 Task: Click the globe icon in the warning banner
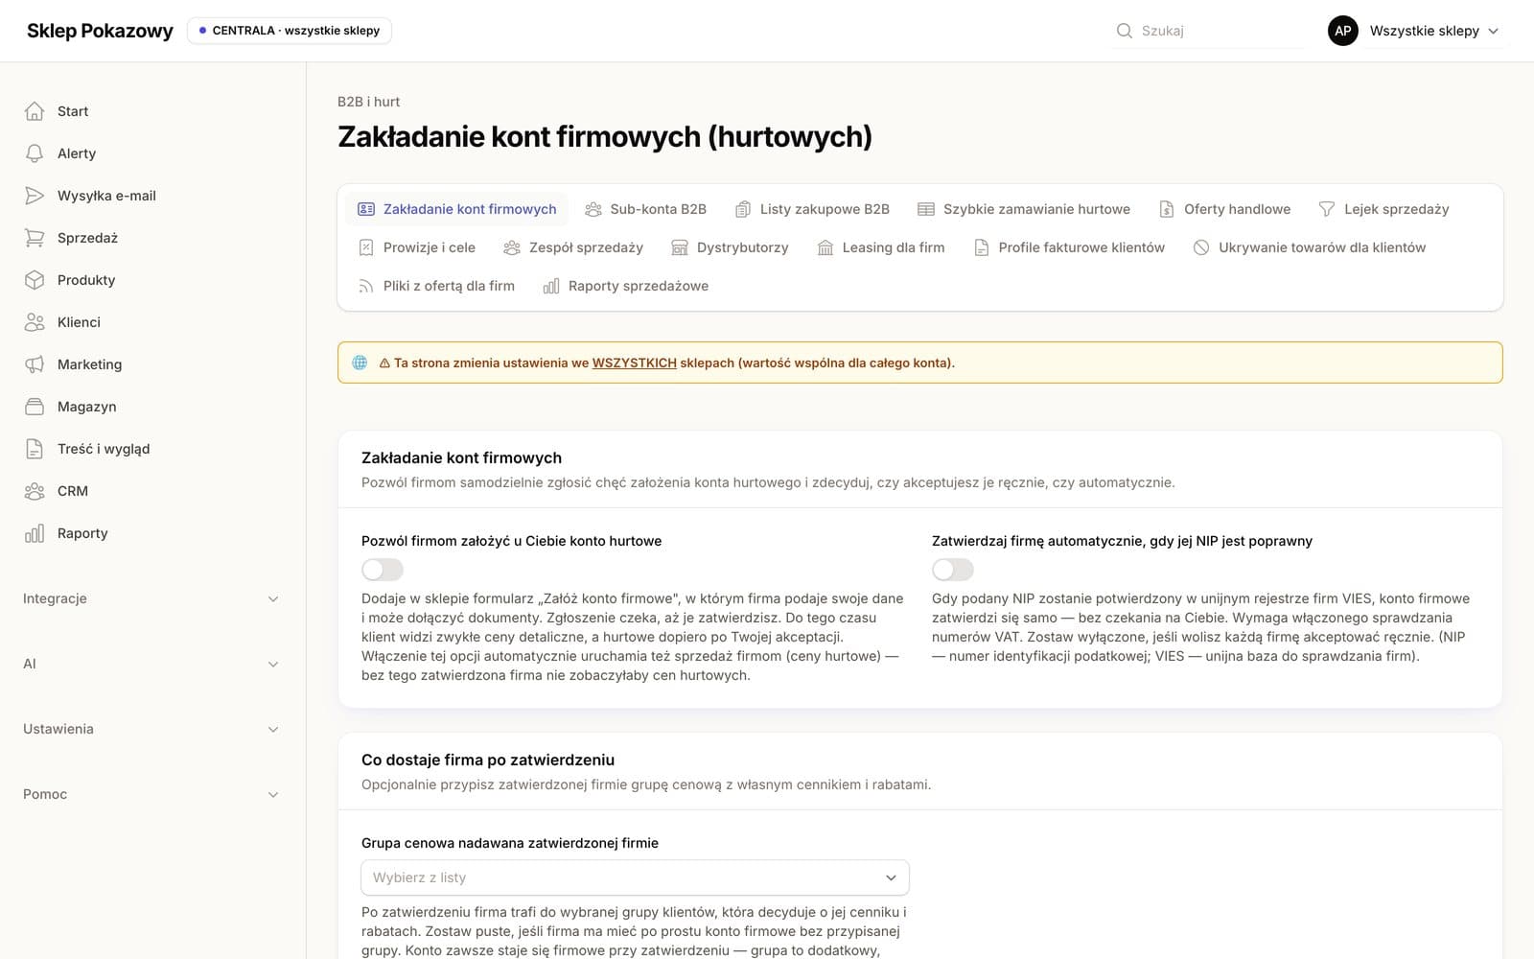tap(360, 363)
